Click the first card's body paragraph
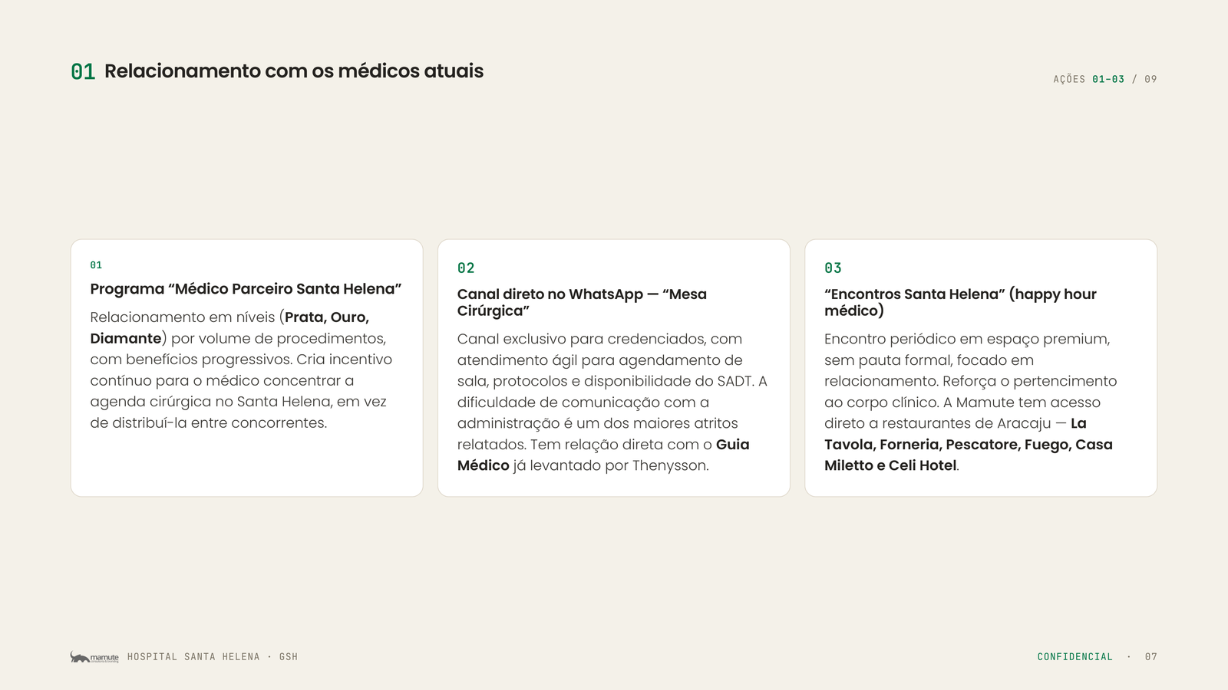The image size is (1228, 690). [241, 370]
